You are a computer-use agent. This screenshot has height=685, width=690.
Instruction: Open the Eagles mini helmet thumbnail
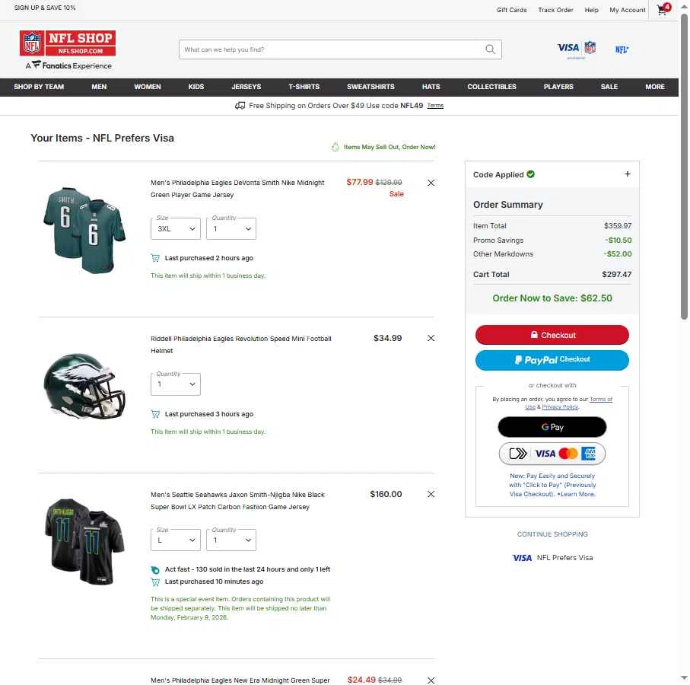pos(84,386)
